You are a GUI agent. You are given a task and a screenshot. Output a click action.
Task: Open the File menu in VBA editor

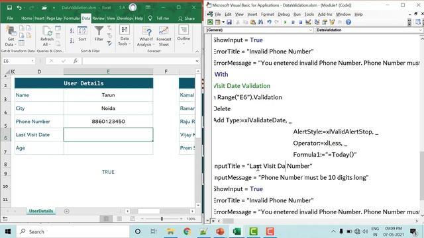coord(218,15)
